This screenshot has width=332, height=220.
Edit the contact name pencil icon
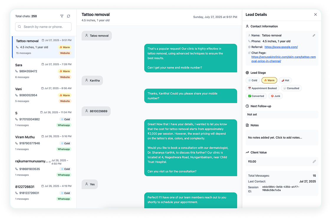coord(314,35)
